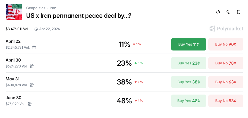Open the Iran tag link
This screenshot has width=248, height=118.
(53, 8)
